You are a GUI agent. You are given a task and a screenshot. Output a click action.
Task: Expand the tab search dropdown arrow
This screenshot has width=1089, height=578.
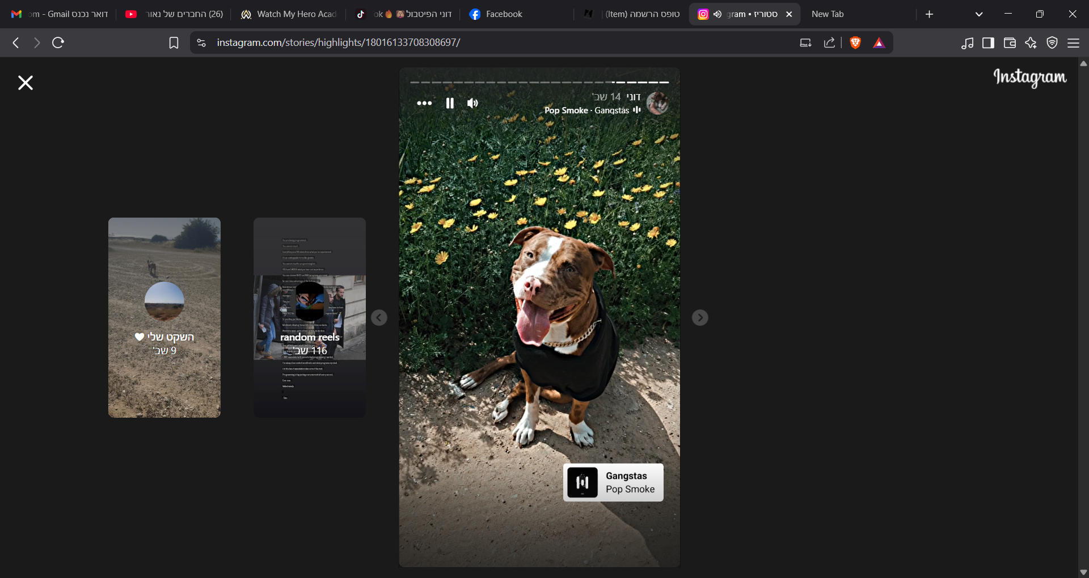pos(979,14)
